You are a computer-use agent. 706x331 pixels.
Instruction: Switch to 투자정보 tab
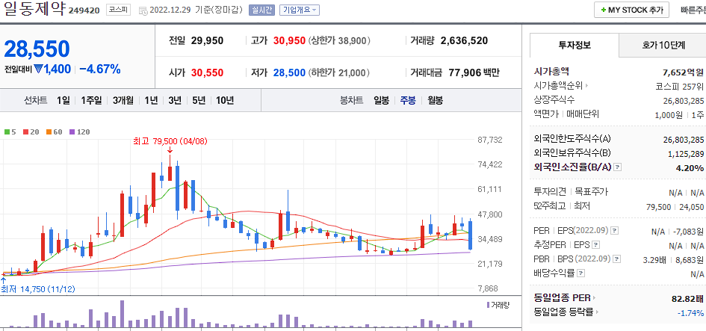pyautogui.click(x=574, y=45)
